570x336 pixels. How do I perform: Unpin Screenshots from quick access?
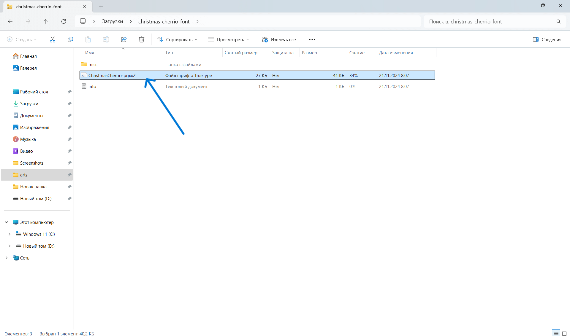click(69, 163)
